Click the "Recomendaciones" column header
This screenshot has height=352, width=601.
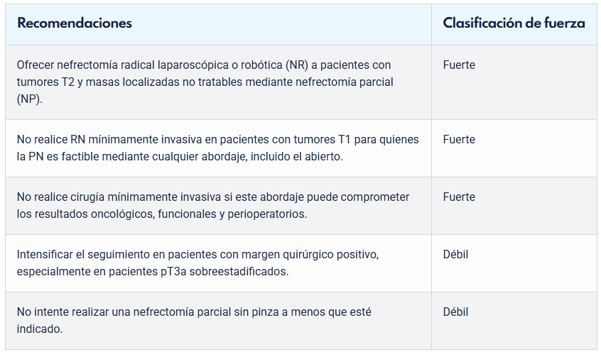pos(75,23)
